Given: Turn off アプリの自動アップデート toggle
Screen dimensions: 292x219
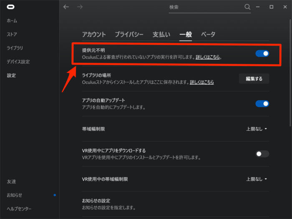Looking at the screenshot, I should pyautogui.click(x=262, y=104).
